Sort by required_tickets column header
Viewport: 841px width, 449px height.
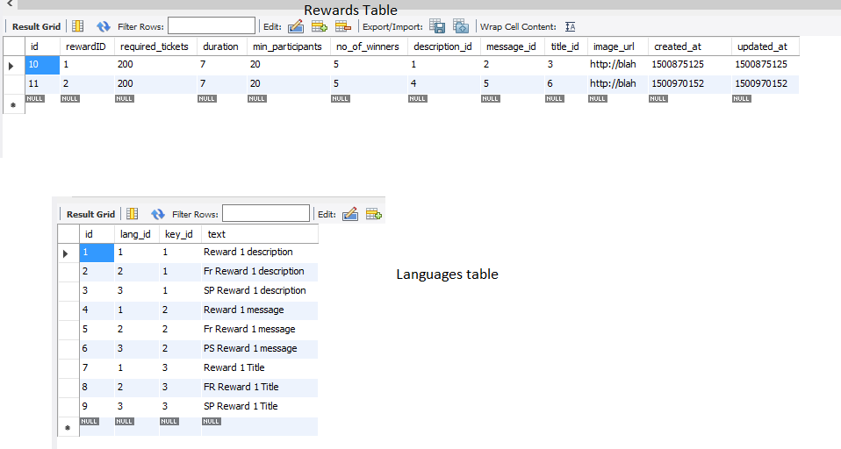click(x=155, y=46)
